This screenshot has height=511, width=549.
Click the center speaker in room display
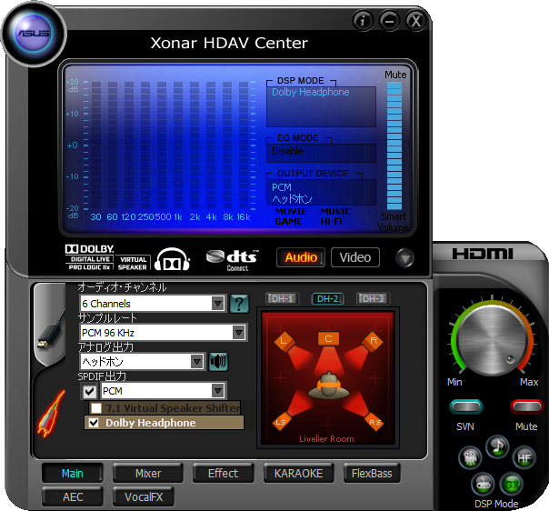327,339
